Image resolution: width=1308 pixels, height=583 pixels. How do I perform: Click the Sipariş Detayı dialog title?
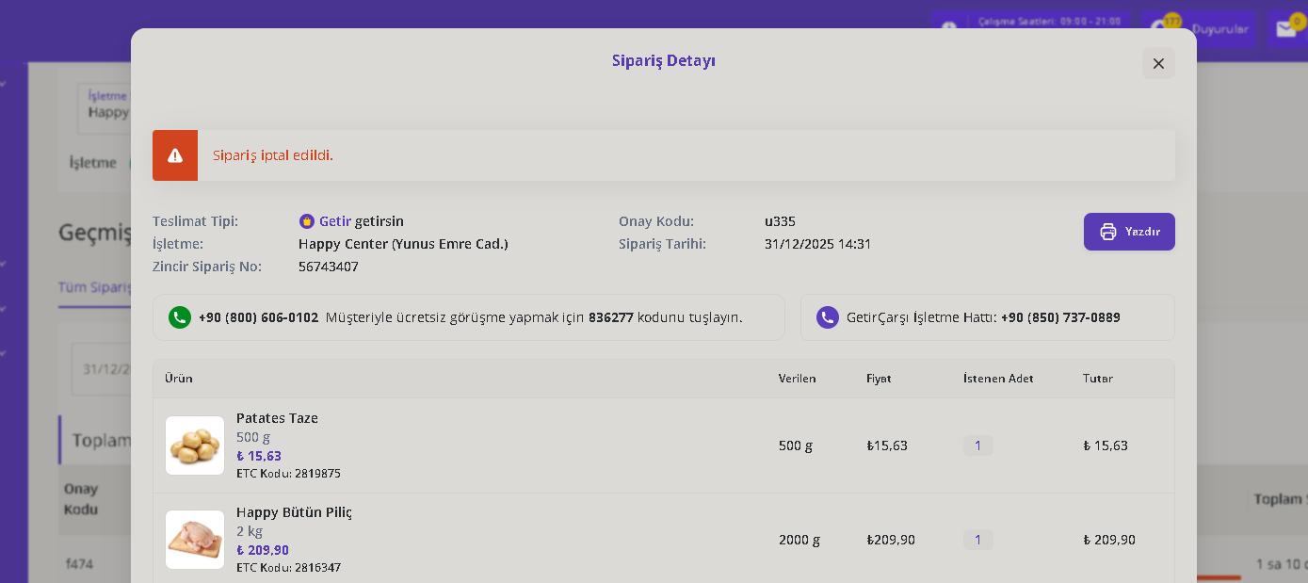click(x=664, y=60)
